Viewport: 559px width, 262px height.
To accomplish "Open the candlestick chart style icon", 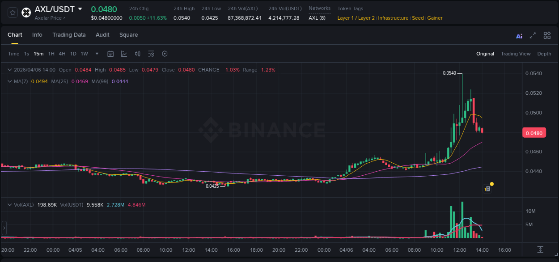I will point(138,54).
